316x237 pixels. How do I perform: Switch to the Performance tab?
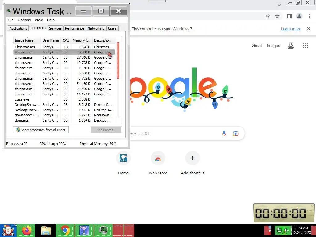tap(75, 28)
